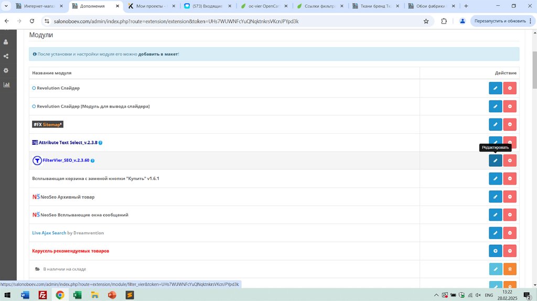Switch to Обои фабрики tab
Viewport: 537px width, 301px height.
[431, 6]
